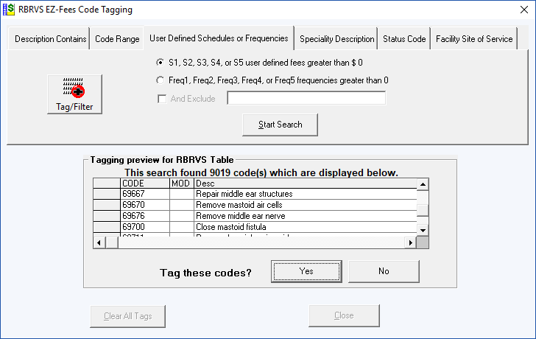
Task: Click the table's scroll right arrow
Action: pos(411,242)
